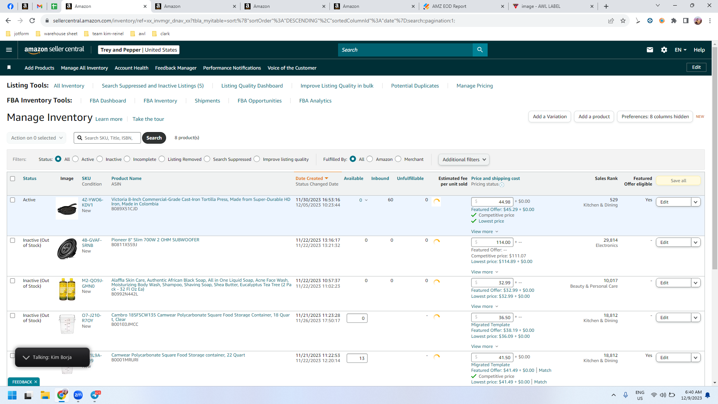The width and height of the screenshot is (718, 404).
Task: Open the Wi-Fi network tray icon
Action: (x=654, y=395)
